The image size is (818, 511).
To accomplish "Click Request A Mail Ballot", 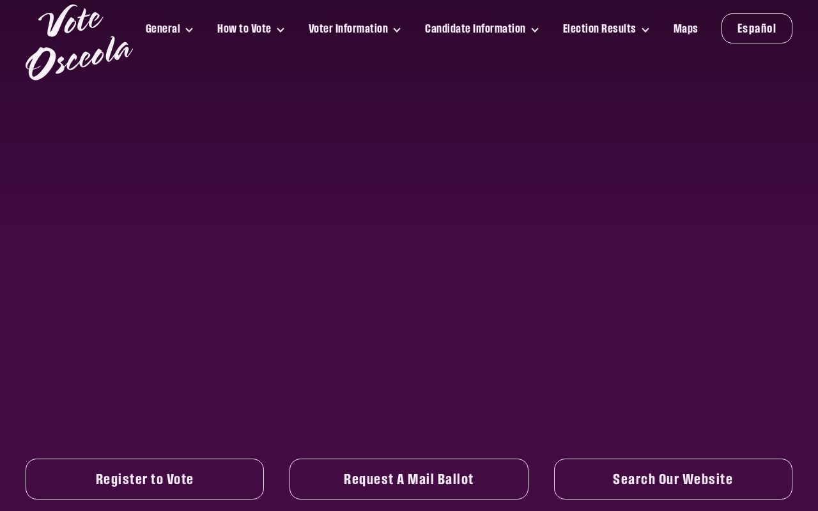I will coord(409,479).
